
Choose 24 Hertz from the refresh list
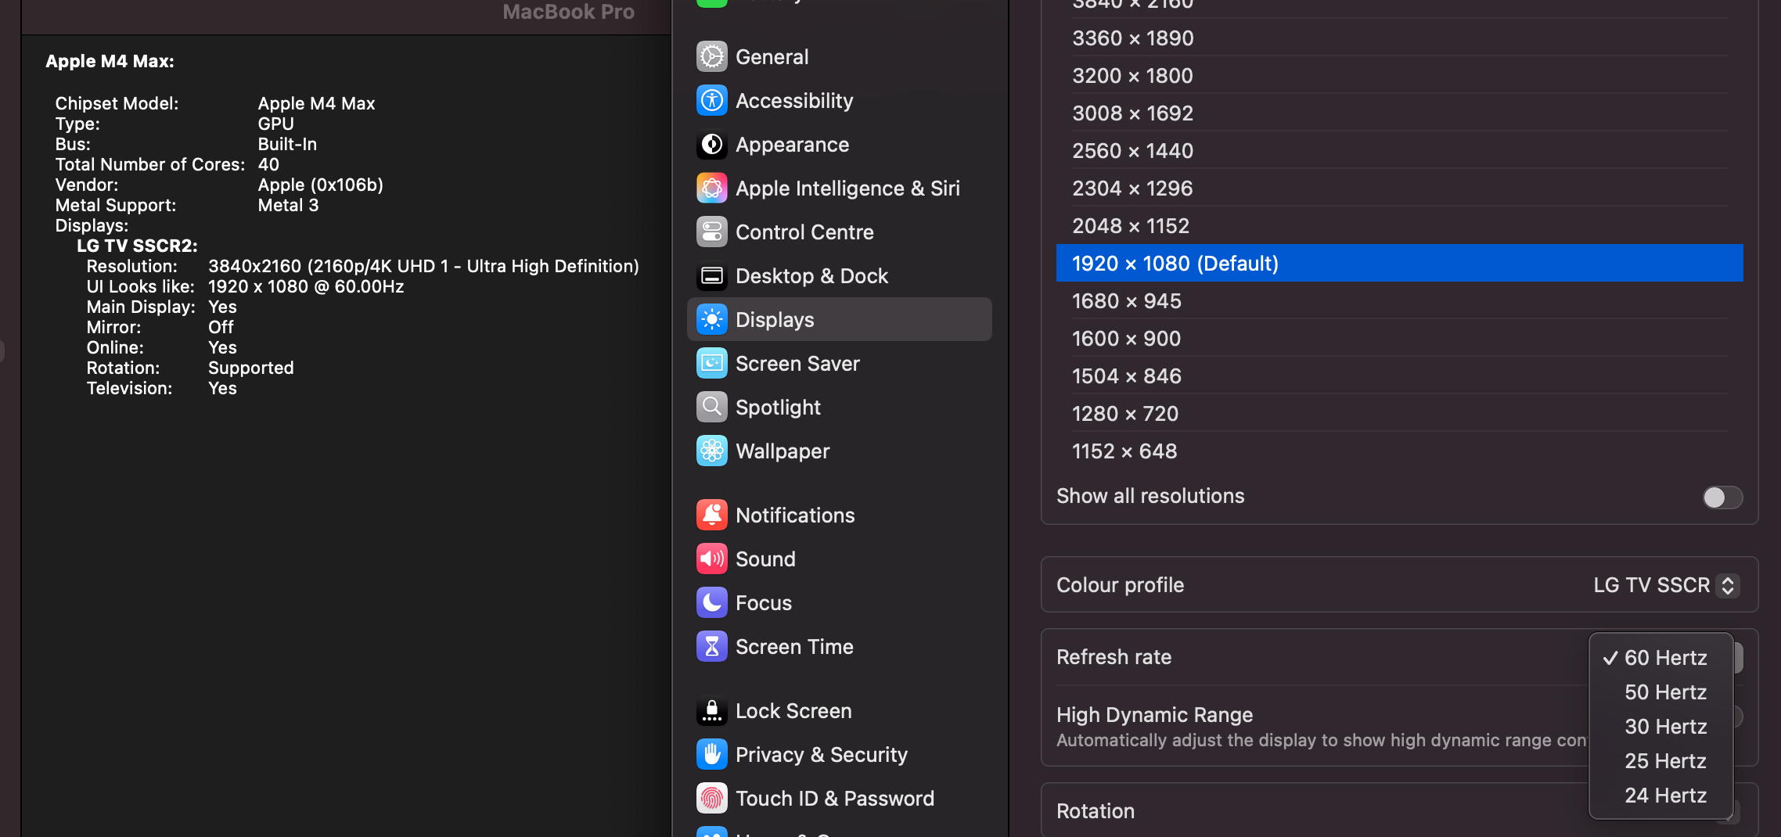(1666, 795)
